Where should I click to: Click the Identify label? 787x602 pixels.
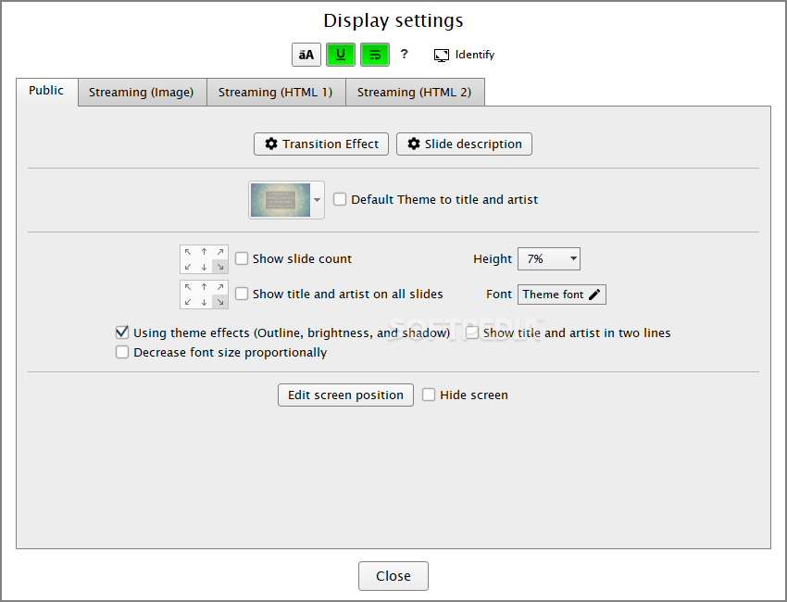coord(475,55)
